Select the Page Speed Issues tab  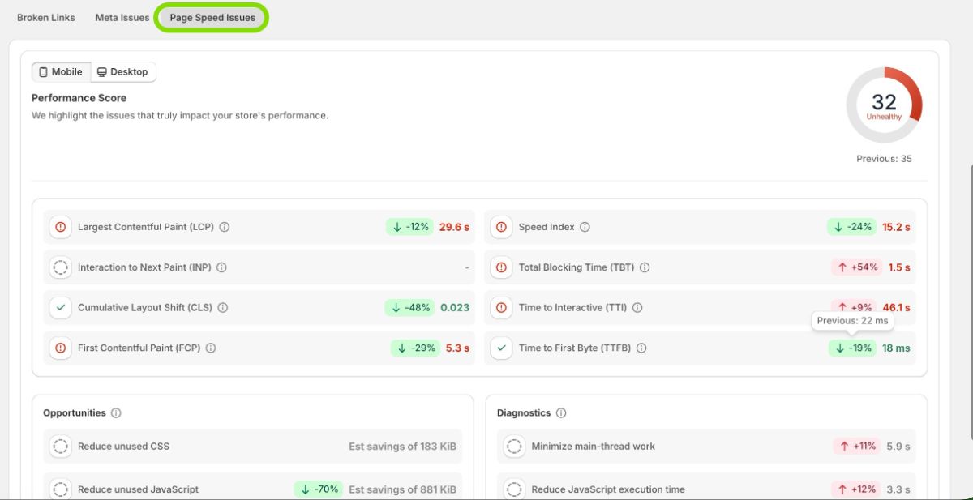tap(212, 18)
